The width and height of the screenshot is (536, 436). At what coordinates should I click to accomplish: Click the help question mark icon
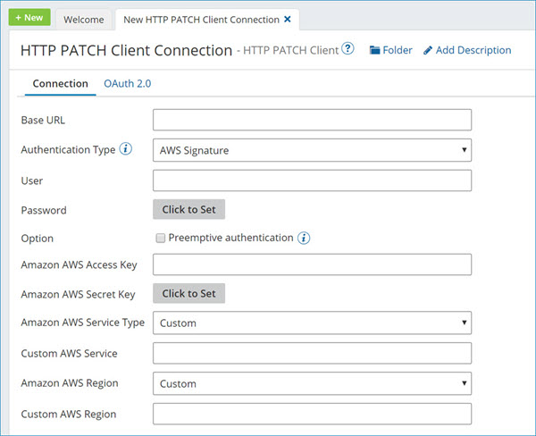click(348, 48)
